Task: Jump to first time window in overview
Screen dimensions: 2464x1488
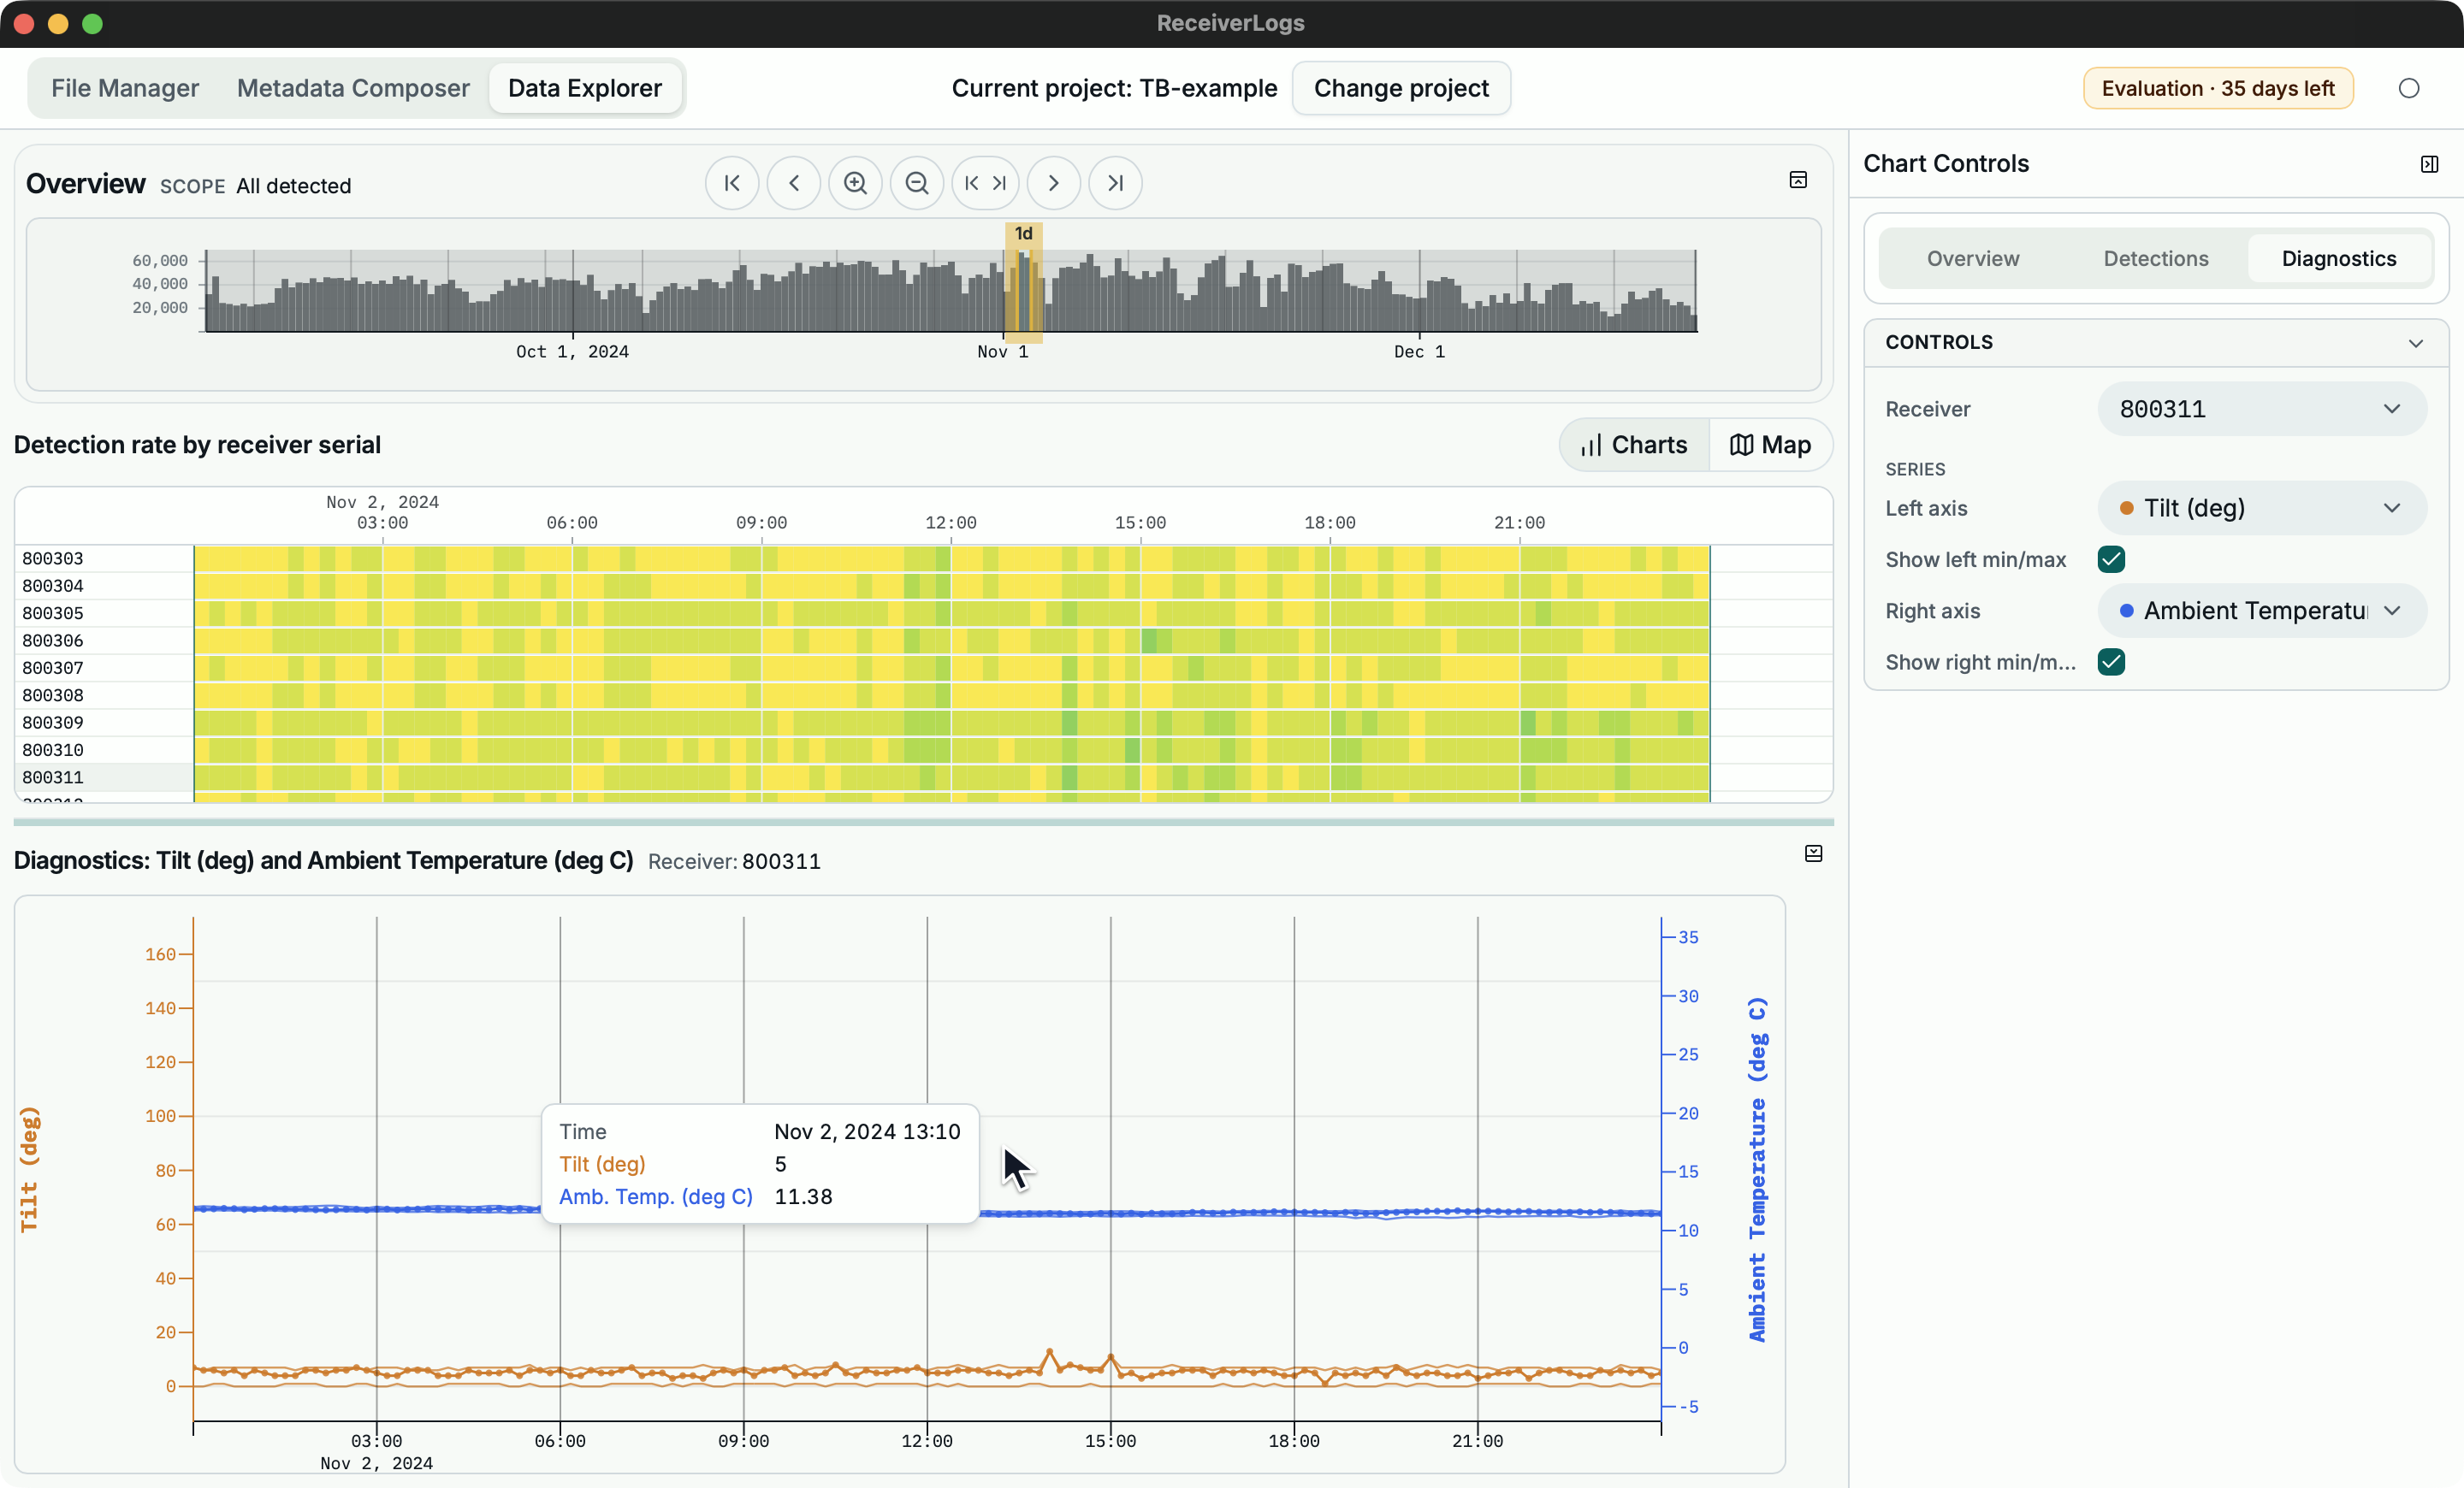Action: point(732,183)
